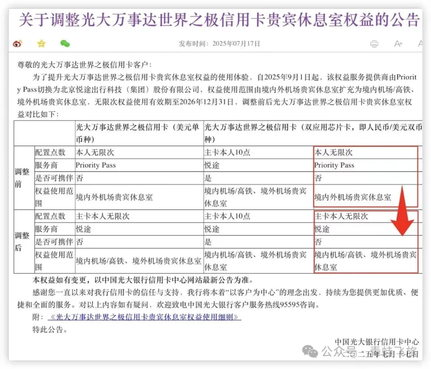Click the 尊敬的光大万事达世界之极信用卡客户 greeting line
Image resolution: width=431 pixels, height=369 pixels.
(84, 64)
